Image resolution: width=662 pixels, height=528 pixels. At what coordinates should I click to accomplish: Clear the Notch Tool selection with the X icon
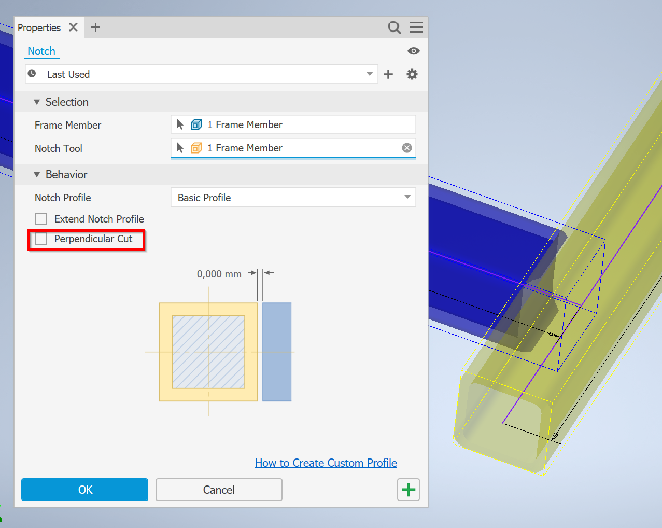406,148
